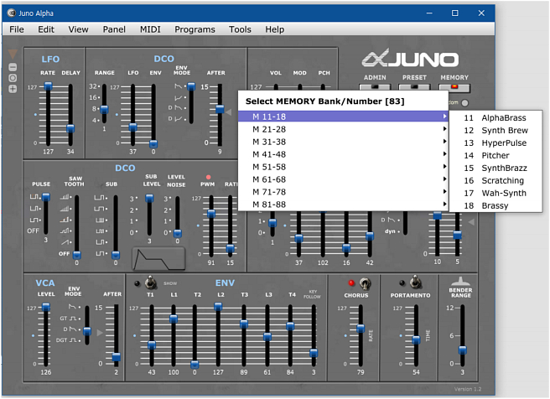Click the DCO RANGE slider handle

point(104,110)
